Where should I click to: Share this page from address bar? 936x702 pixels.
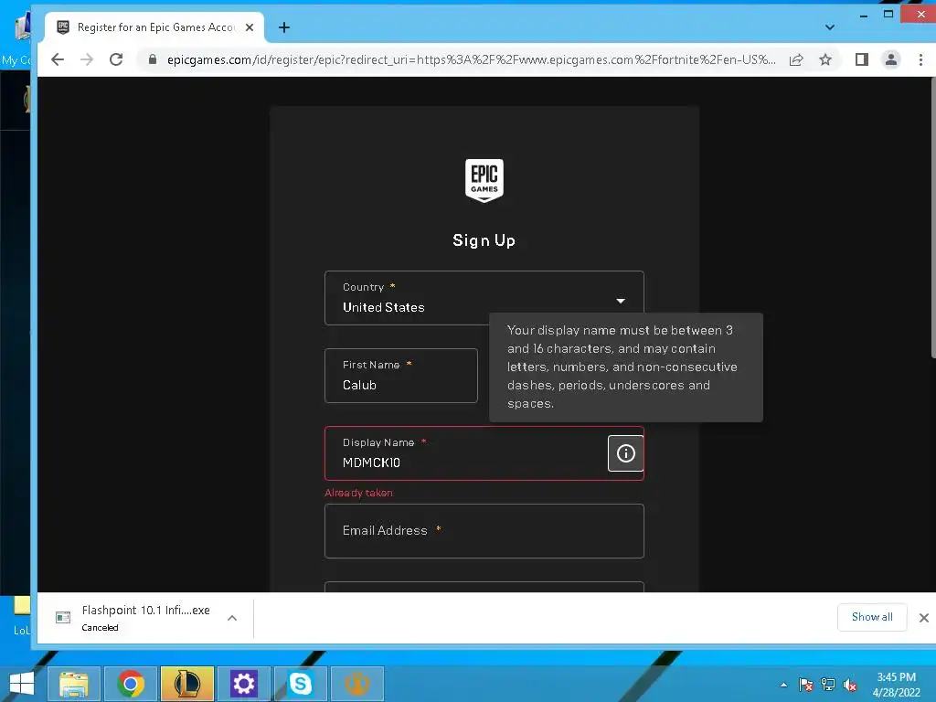[x=796, y=59]
